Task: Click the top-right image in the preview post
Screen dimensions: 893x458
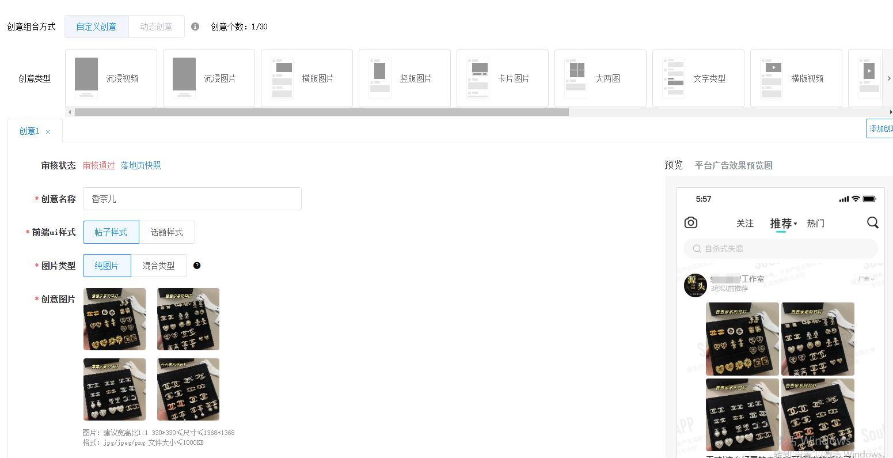Action: tap(818, 339)
